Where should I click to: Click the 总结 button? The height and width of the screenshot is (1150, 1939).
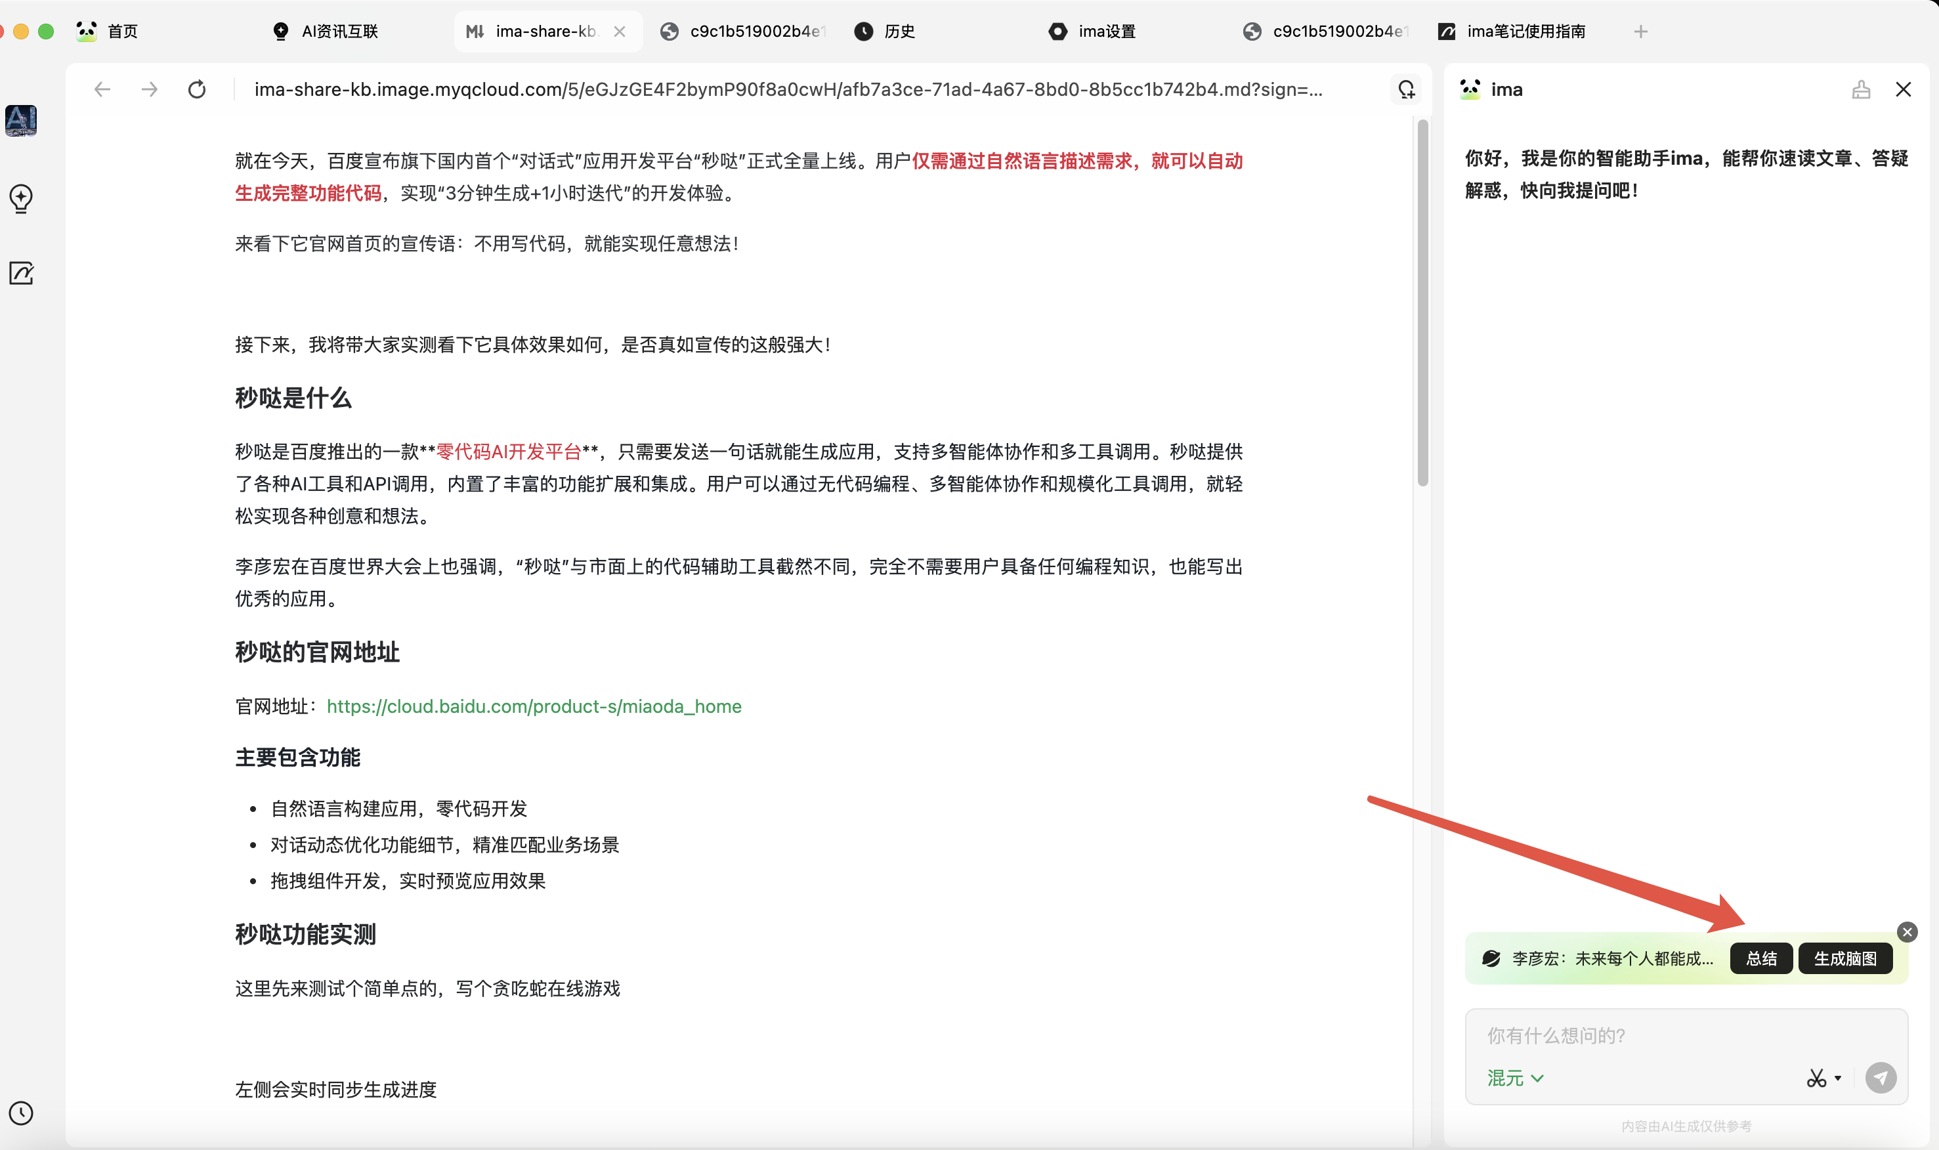[1760, 958]
